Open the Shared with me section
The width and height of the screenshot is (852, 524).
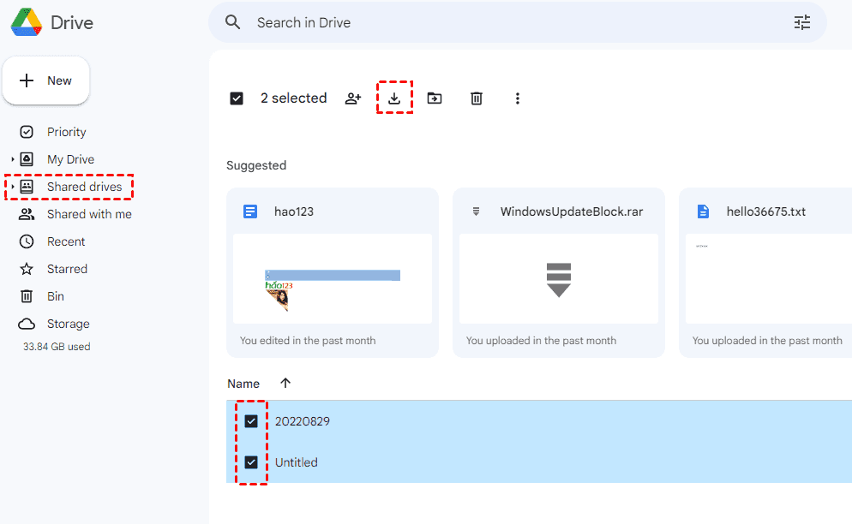(89, 214)
